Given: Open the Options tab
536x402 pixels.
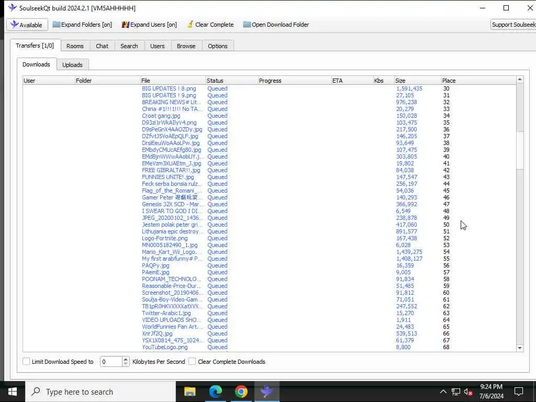Looking at the screenshot, I should tap(217, 46).
